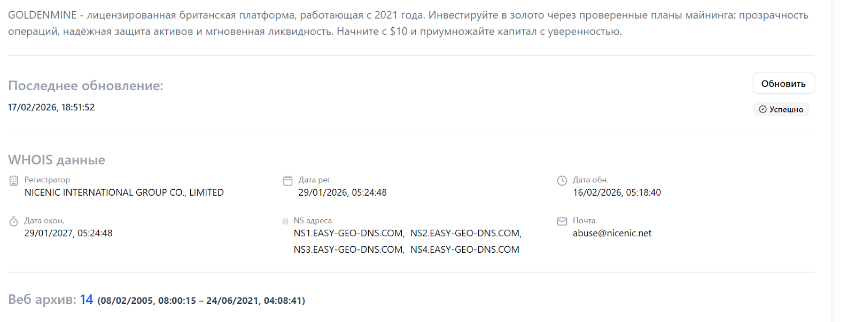
Task: Click the last update timestamp 17/02/2026
Action: 51,107
